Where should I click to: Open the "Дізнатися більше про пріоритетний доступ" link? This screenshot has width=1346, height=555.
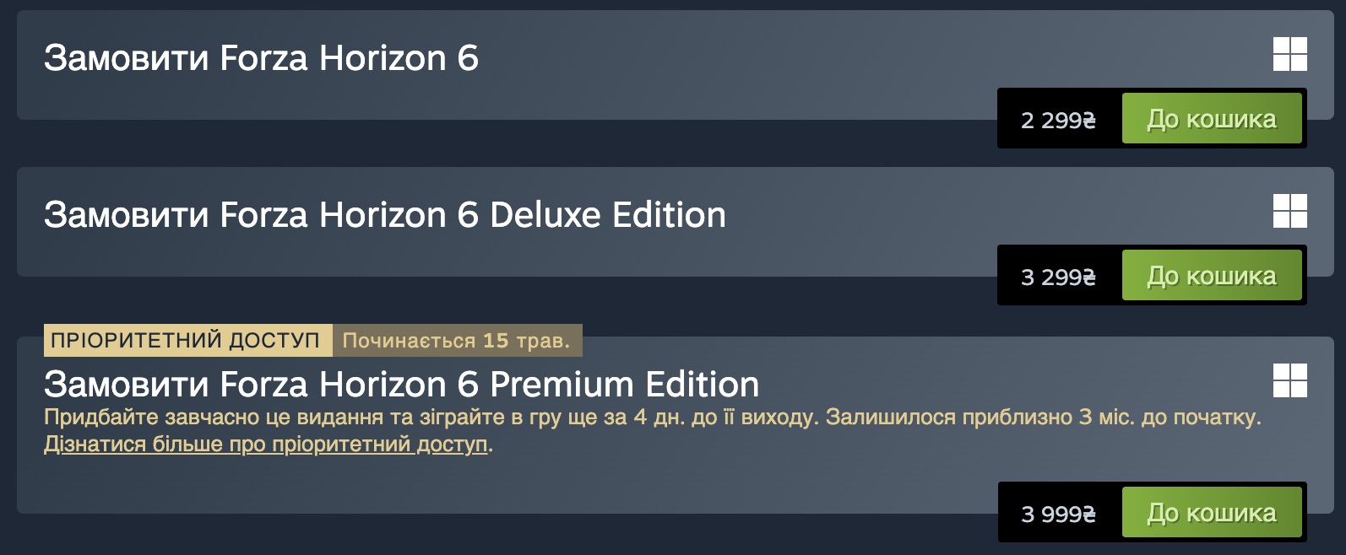[x=266, y=445]
